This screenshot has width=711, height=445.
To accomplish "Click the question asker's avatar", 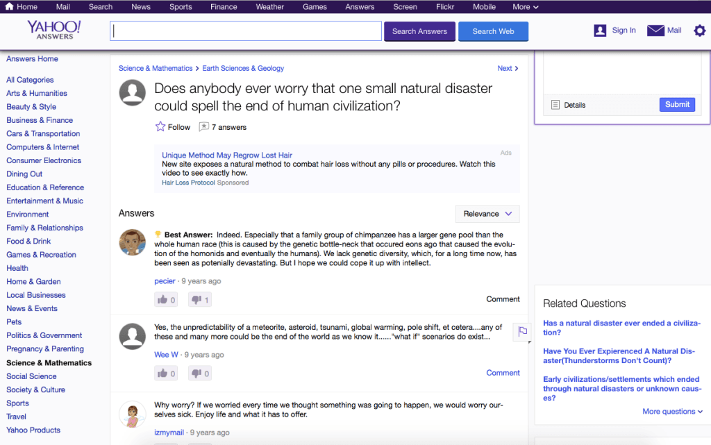I will (x=133, y=92).
